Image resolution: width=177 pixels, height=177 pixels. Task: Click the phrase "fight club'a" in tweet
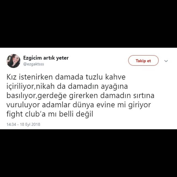click(x=26, y=114)
